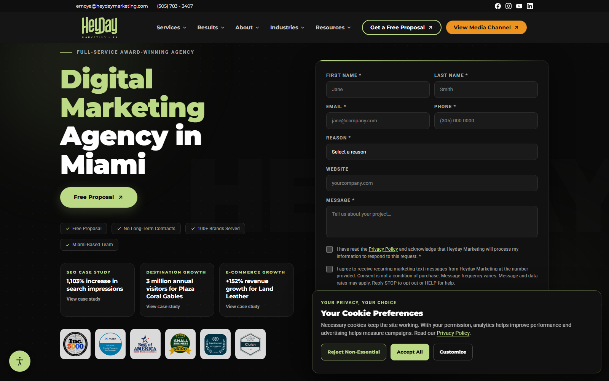Click Customize cookie preferences button

453,352
